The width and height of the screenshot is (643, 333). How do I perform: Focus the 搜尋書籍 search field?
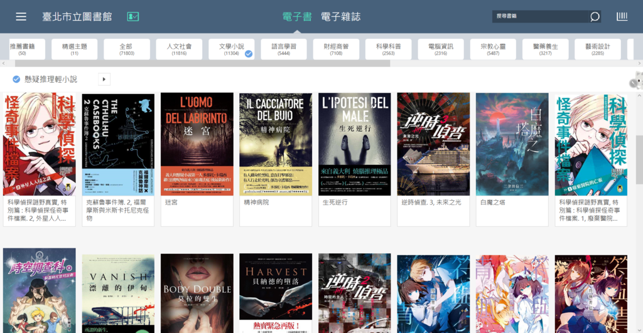coord(540,16)
